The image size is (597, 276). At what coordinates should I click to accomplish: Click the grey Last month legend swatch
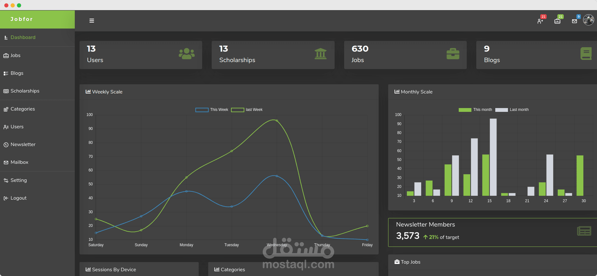tap(501, 110)
